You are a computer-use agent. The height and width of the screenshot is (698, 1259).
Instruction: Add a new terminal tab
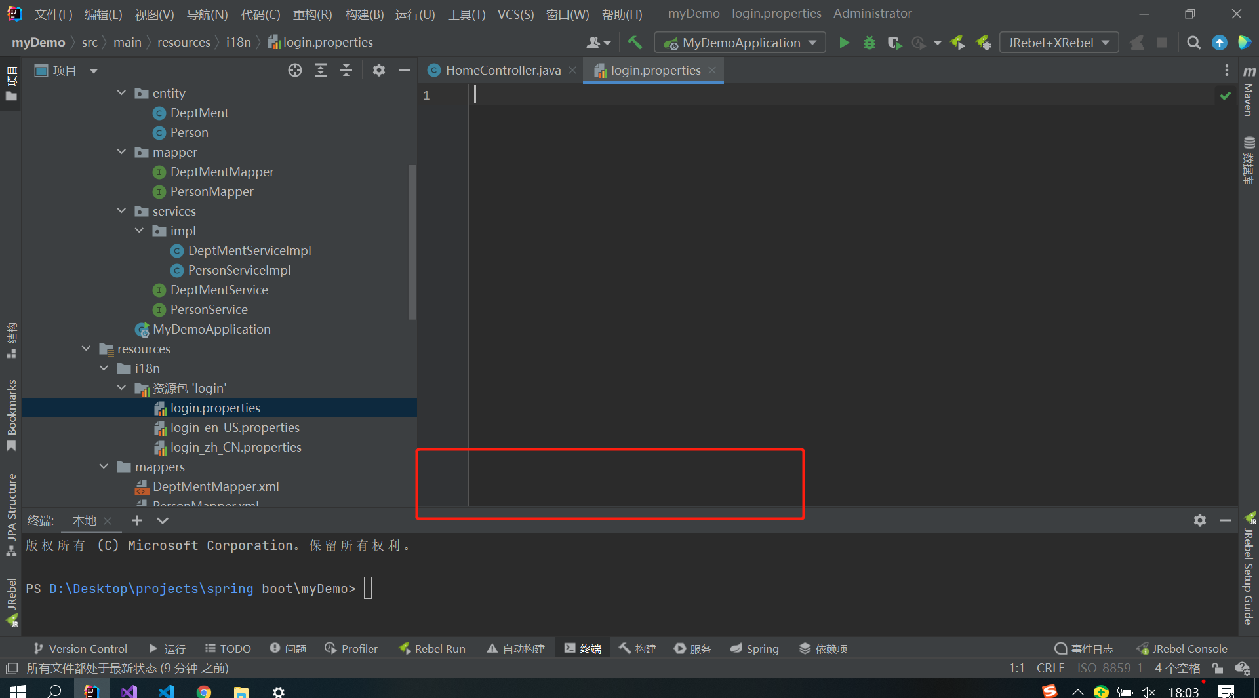[136, 520]
